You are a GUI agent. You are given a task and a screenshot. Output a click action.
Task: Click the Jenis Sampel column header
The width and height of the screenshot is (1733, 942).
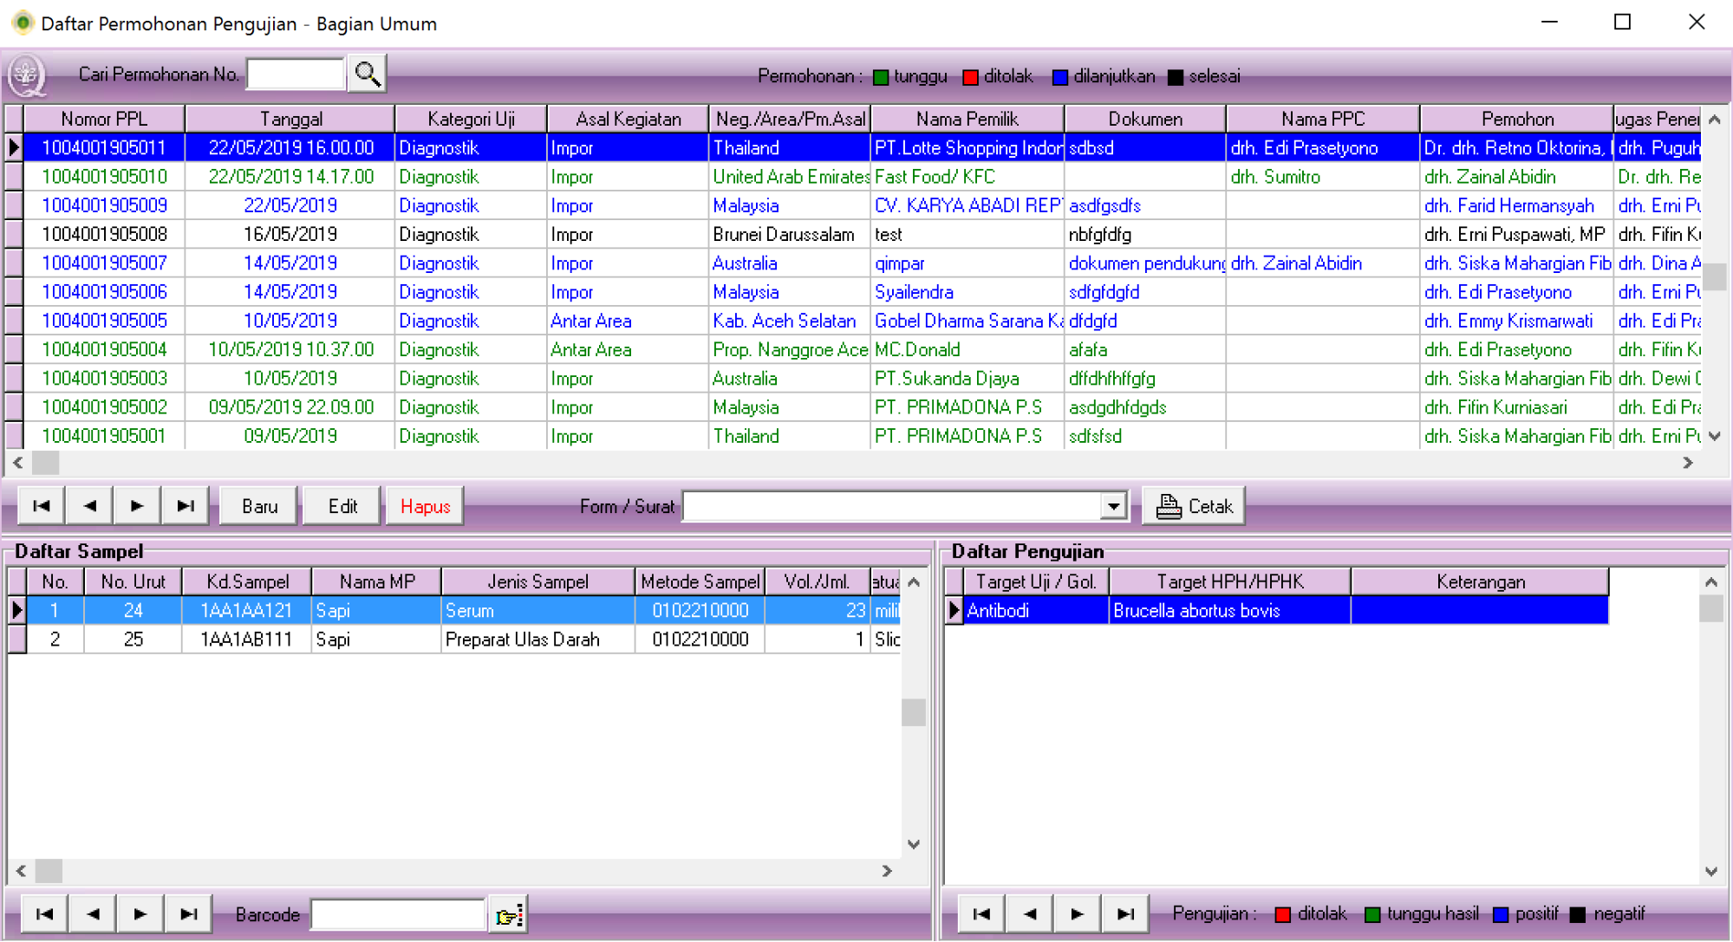(537, 581)
